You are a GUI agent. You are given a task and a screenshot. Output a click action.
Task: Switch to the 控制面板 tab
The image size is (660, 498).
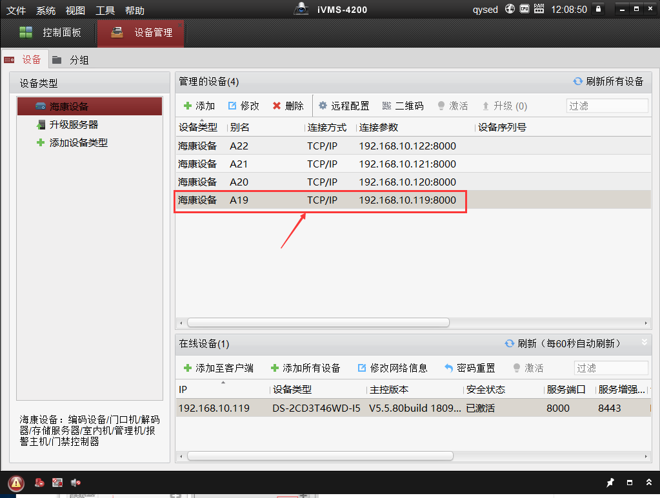pos(50,32)
